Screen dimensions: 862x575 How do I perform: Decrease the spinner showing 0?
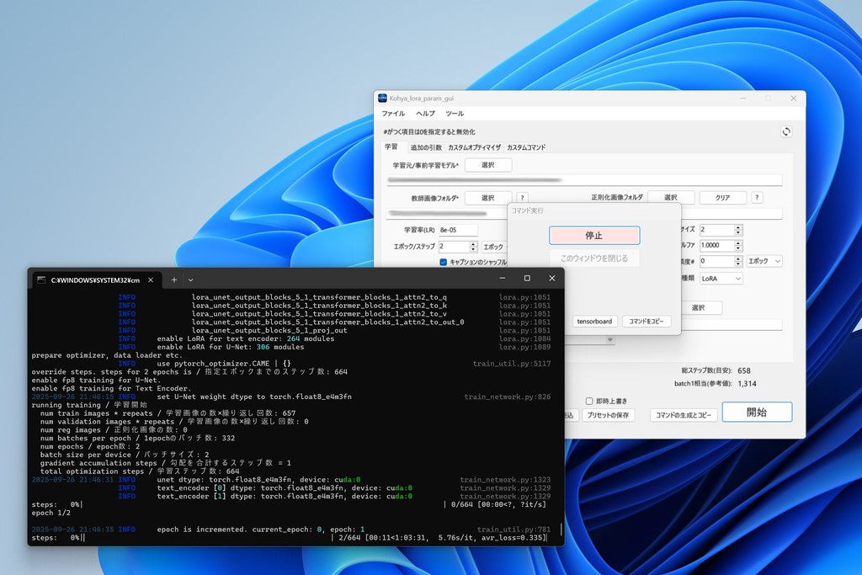click(x=738, y=264)
